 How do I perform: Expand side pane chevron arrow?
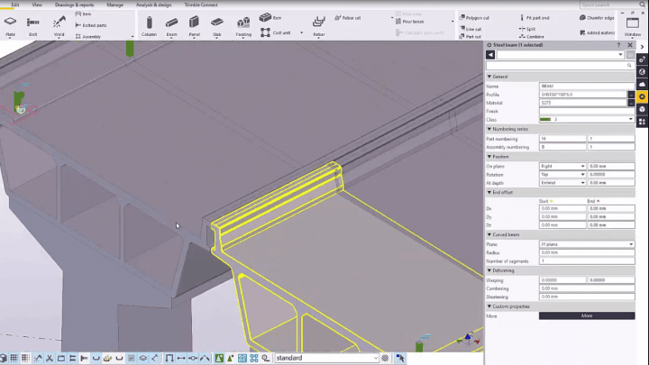pyautogui.click(x=642, y=47)
